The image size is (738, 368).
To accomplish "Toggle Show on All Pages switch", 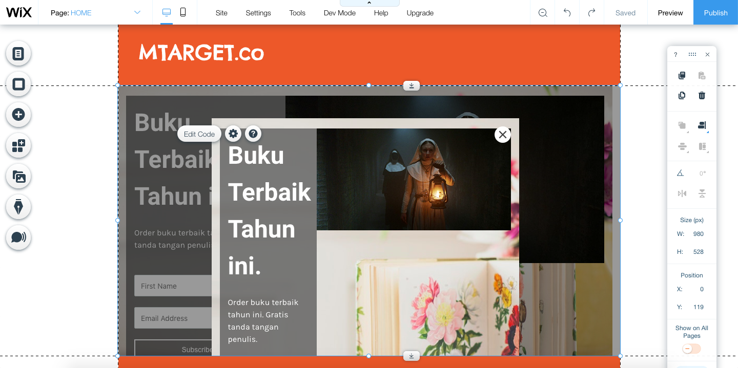I will pos(691,349).
